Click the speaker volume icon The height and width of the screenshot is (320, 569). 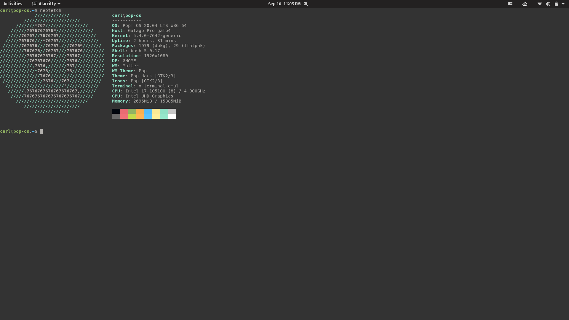pyautogui.click(x=548, y=4)
